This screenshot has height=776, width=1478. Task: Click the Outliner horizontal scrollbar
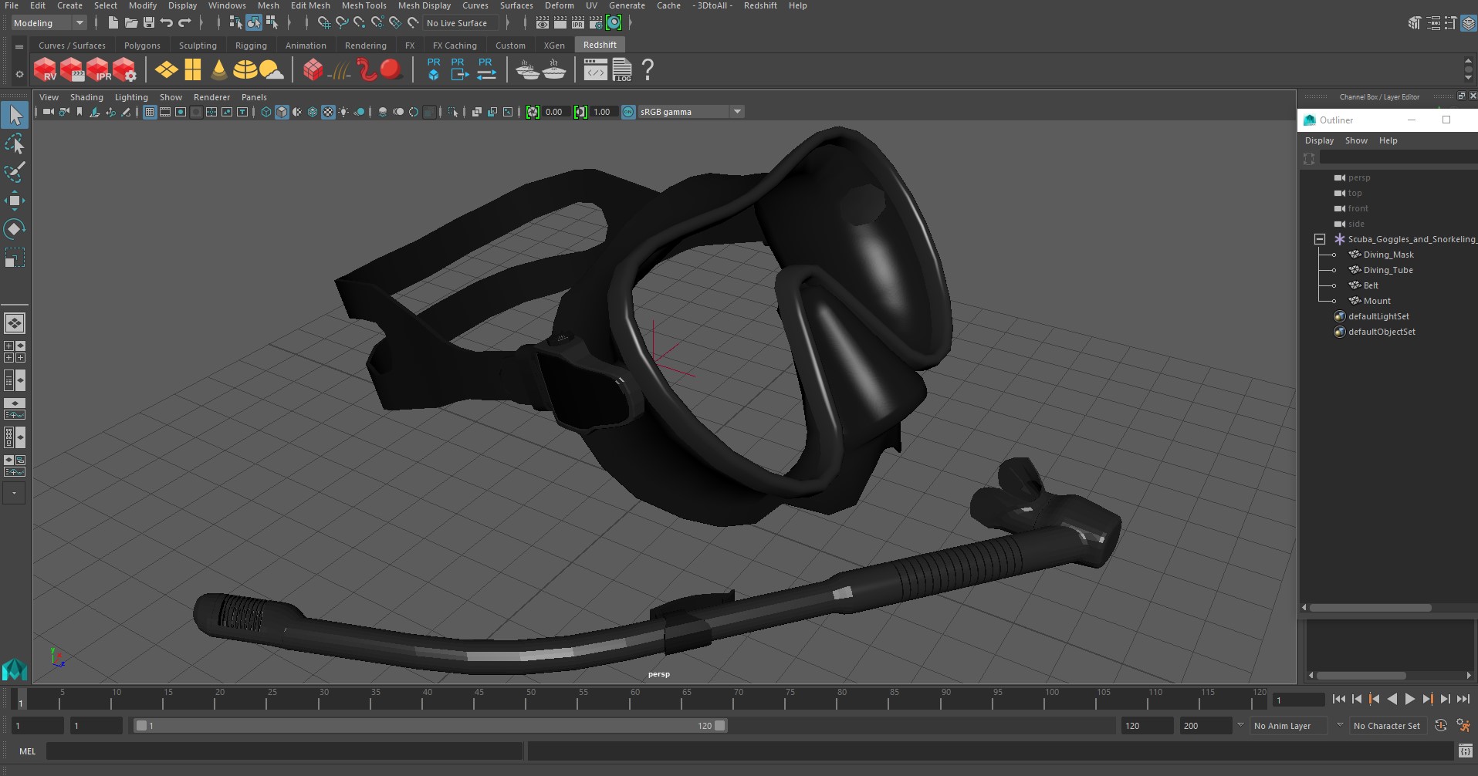pyautogui.click(x=1371, y=608)
